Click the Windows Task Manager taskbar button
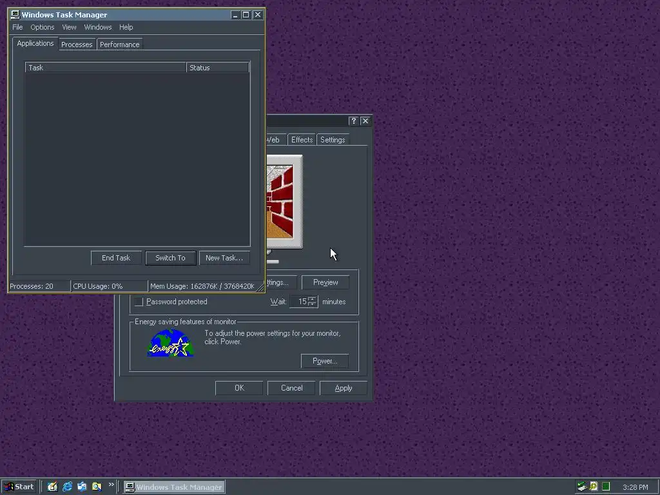The height and width of the screenshot is (495, 660). coord(174,487)
